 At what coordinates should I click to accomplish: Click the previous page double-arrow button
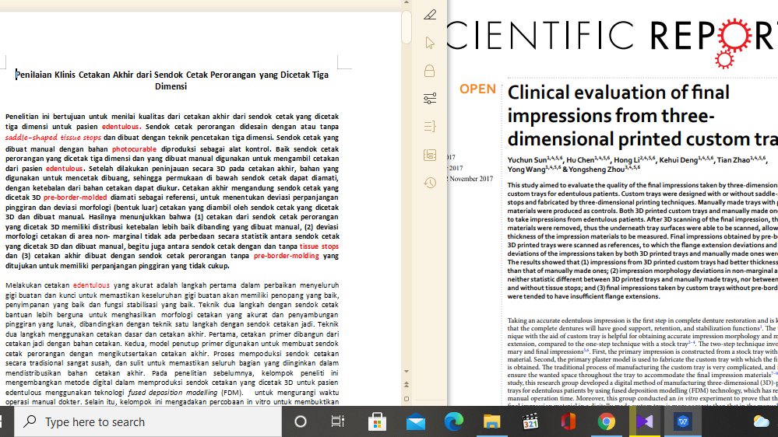tap(407, 384)
